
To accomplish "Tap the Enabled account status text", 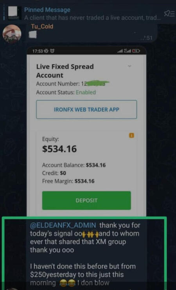I will pos(86,92).
